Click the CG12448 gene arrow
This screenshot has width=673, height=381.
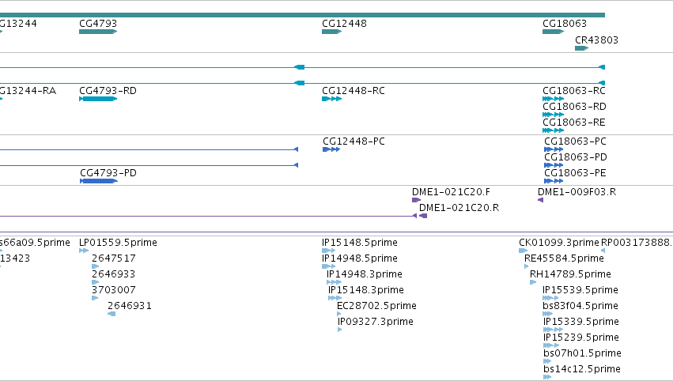point(332,32)
